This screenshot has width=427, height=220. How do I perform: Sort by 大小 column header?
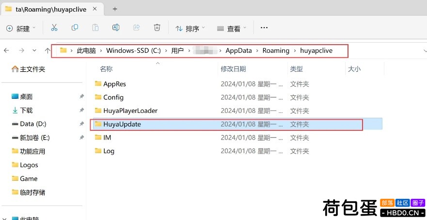tap(354, 69)
